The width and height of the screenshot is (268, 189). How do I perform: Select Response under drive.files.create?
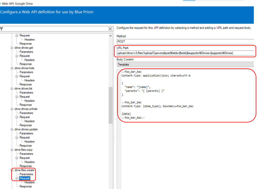point(25,186)
